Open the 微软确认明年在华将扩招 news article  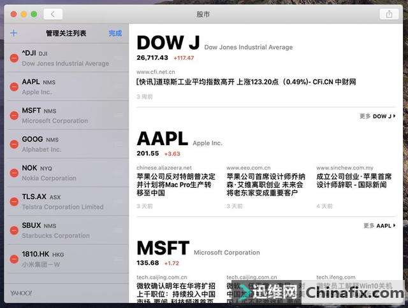click(x=176, y=294)
